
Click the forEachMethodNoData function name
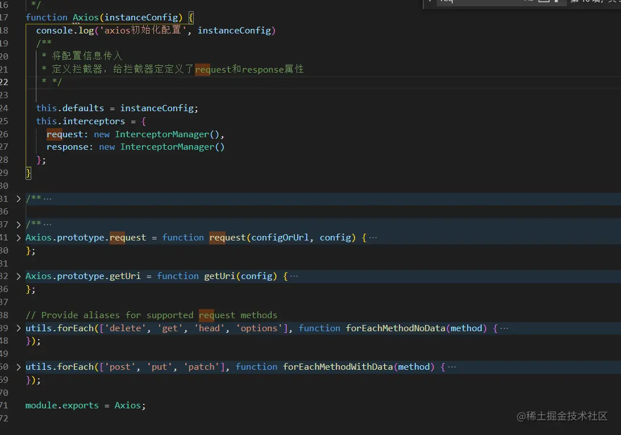(395, 328)
